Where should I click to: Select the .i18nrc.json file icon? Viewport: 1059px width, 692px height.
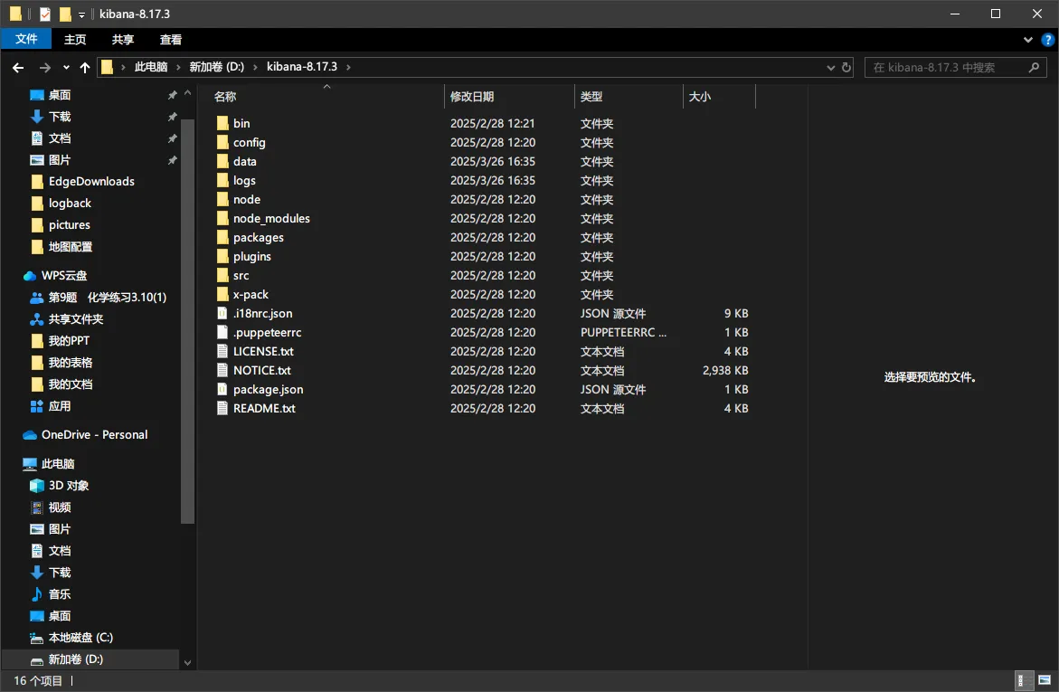(x=222, y=314)
